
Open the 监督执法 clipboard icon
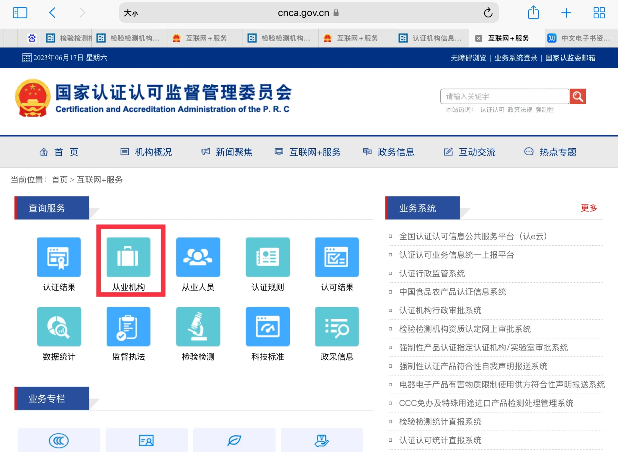[x=128, y=326]
